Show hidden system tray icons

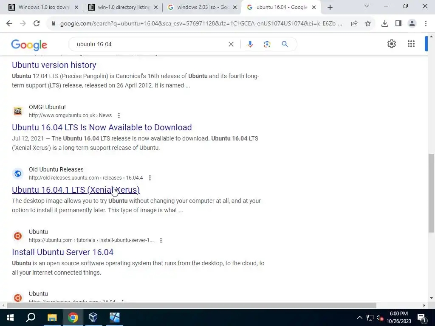coord(359,318)
